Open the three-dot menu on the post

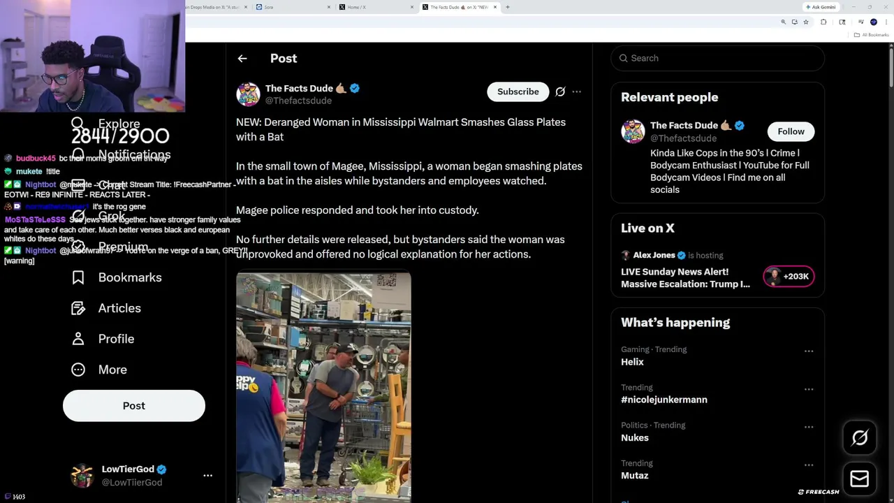(576, 92)
